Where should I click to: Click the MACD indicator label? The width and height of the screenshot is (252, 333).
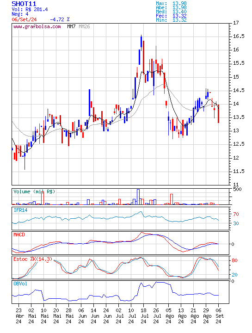point(19,234)
